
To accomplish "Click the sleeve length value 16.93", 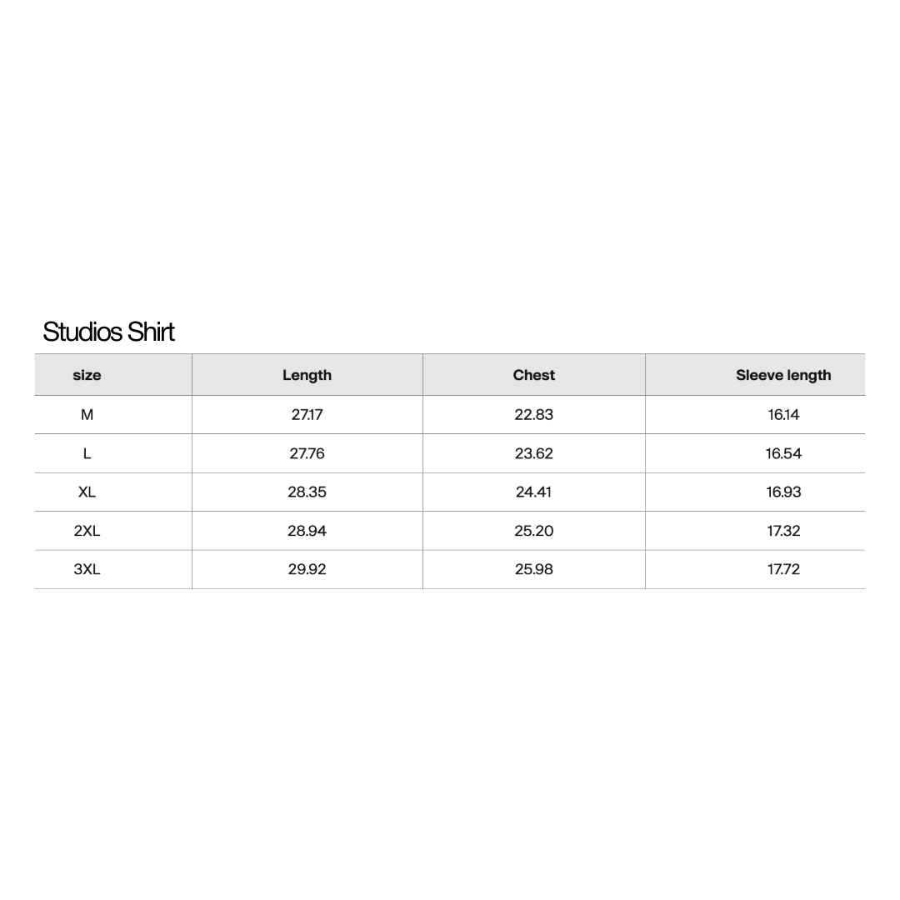I will click(x=783, y=492).
